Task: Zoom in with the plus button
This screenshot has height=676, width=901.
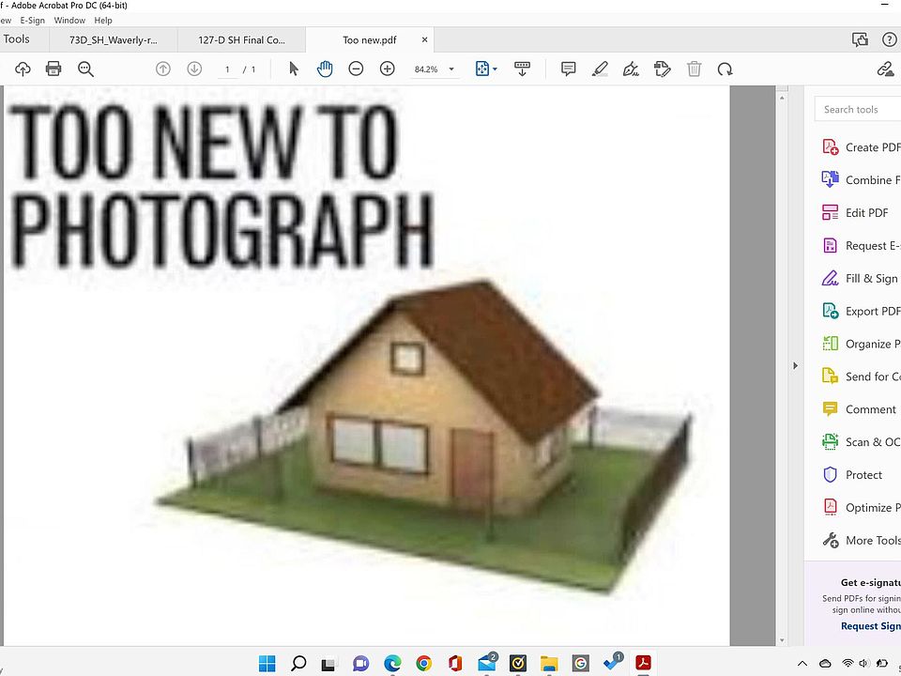Action: [x=388, y=69]
